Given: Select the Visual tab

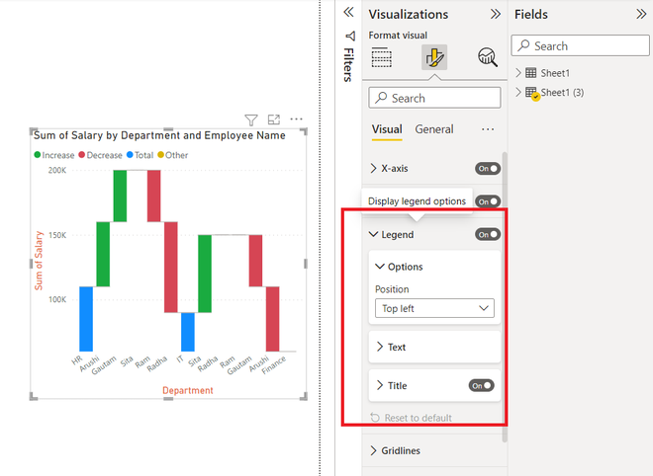Looking at the screenshot, I should tap(387, 129).
